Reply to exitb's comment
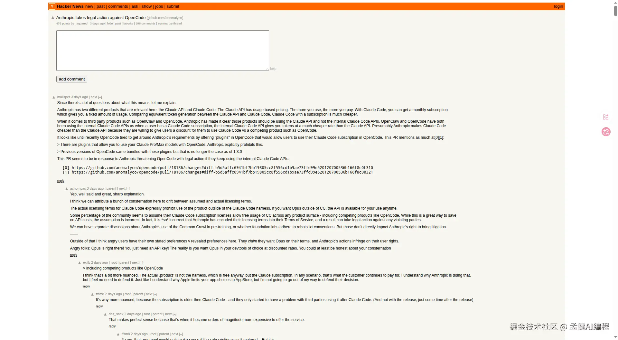Image resolution: width=618 pixels, height=340 pixels. pos(86,287)
